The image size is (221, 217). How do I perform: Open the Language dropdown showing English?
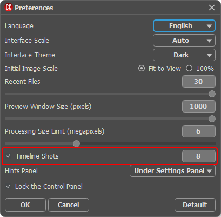(x=184, y=26)
